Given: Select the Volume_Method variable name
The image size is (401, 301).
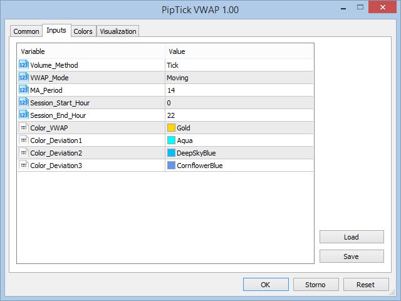Looking at the screenshot, I should click(54, 65).
